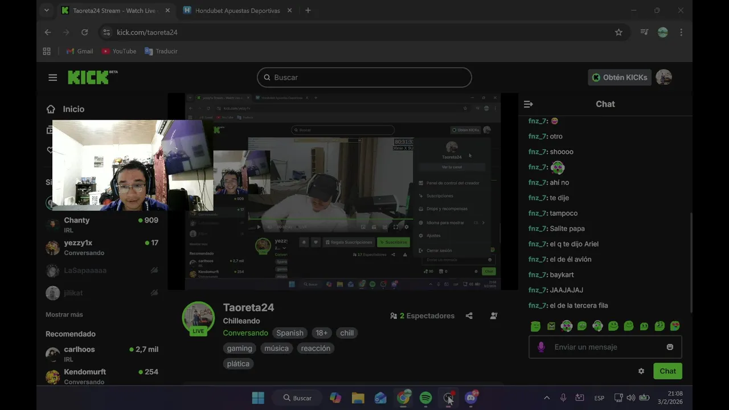Click the add-user follow icon beside share
The image size is (729, 410).
click(493, 315)
